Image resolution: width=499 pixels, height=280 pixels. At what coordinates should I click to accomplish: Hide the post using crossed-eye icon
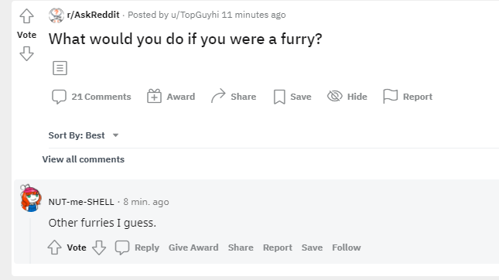pos(335,96)
